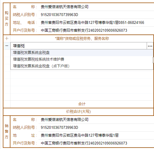Click the item name field containing 增值税
The image size is (154, 149).
tap(79, 46)
